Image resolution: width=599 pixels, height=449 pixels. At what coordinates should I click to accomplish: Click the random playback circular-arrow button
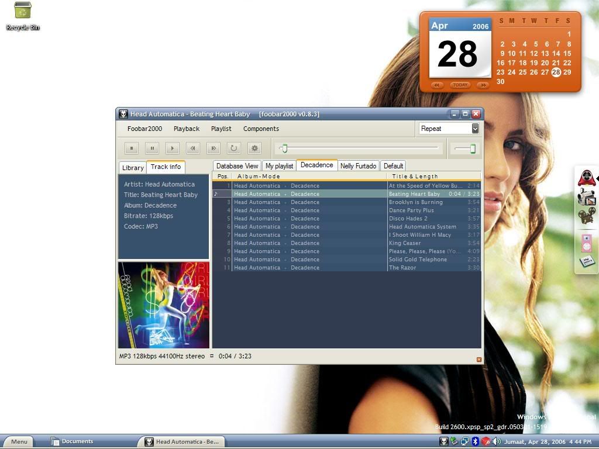pyautogui.click(x=234, y=148)
